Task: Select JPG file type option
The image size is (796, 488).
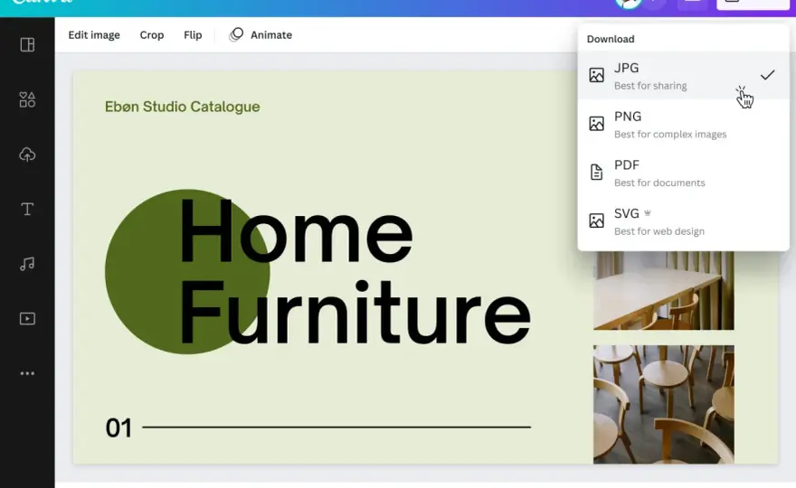Action: pyautogui.click(x=683, y=76)
